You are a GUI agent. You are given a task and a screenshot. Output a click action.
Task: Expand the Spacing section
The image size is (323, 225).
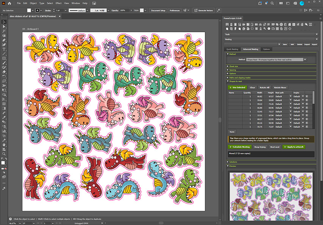228,70
